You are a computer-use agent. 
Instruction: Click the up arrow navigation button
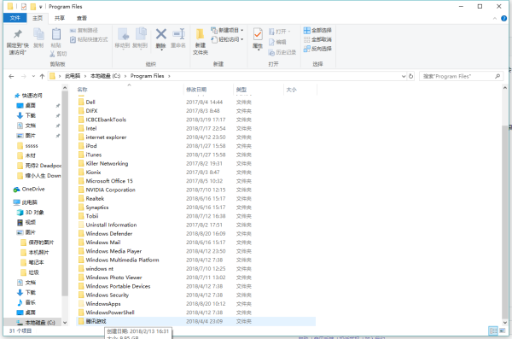click(42, 76)
